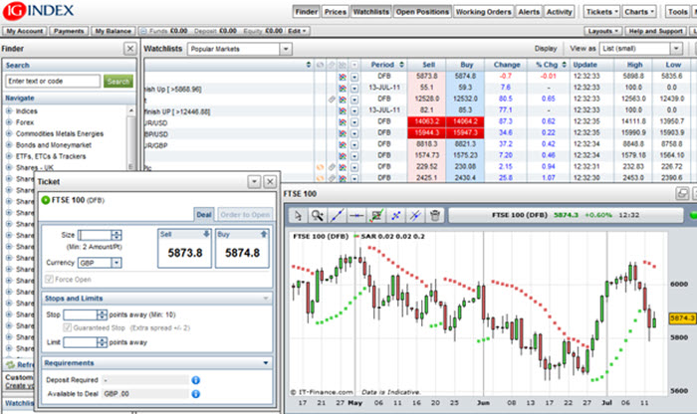
Task: Click the green FTSE 100 ticket icon
Action: 46,200
